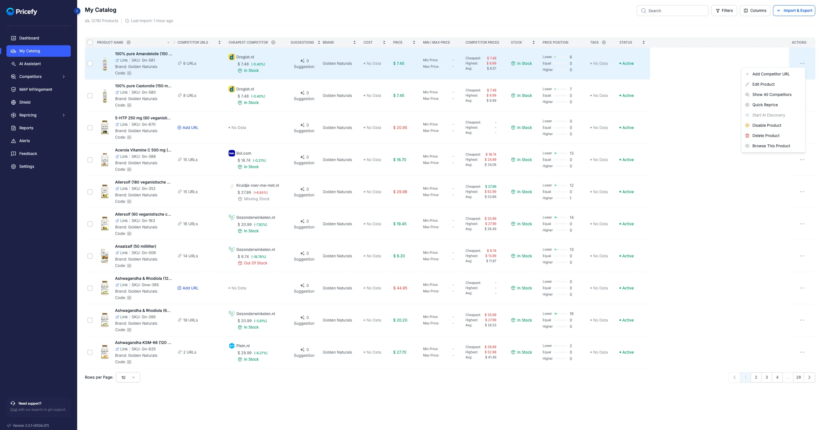Sort by Brand column arrows
Screen dimensions: 823x430
coord(355,42)
